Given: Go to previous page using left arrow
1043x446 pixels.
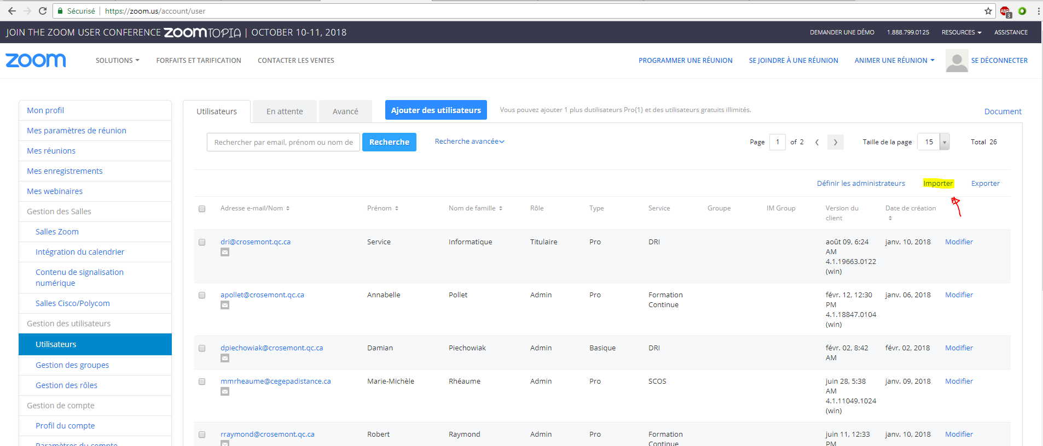Looking at the screenshot, I should [817, 142].
